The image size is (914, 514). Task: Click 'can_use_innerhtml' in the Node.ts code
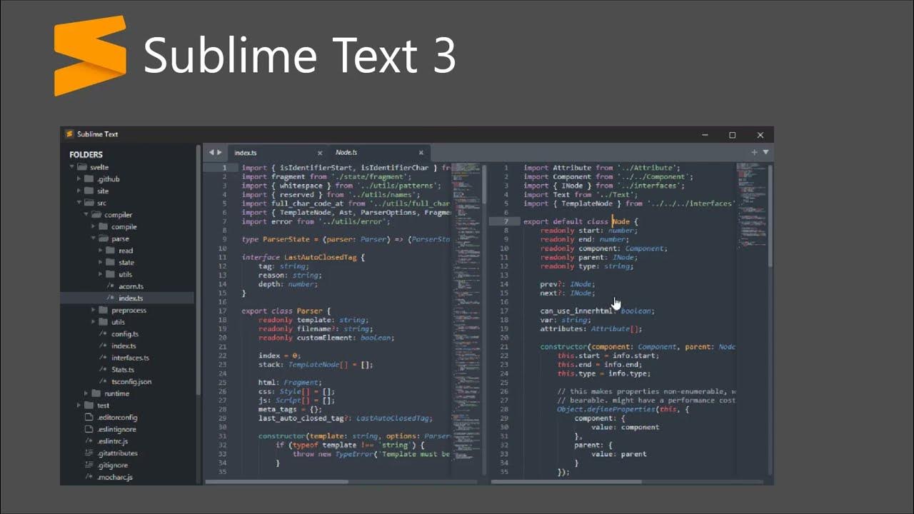[577, 311]
